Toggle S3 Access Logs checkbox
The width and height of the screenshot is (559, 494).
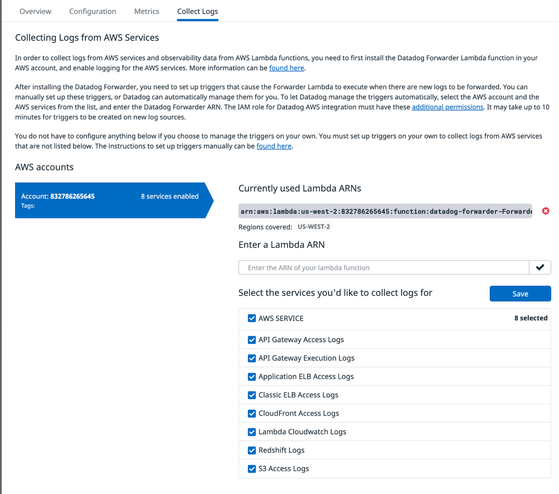[x=252, y=469]
